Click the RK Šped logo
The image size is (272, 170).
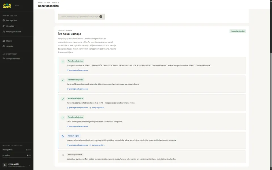click(x=7, y=6)
